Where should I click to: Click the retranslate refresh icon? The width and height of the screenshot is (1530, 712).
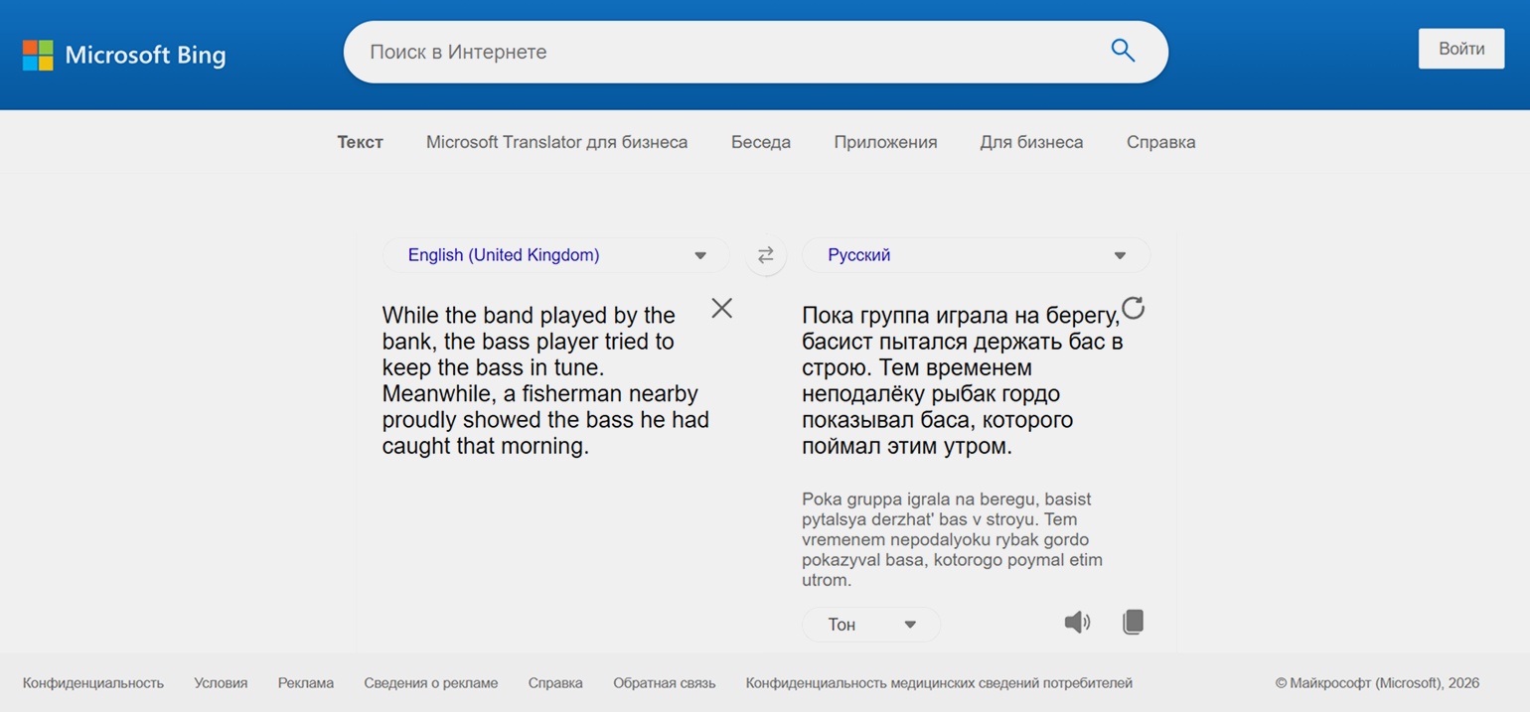1133,308
